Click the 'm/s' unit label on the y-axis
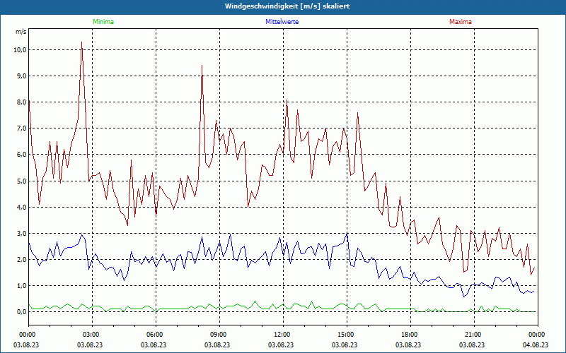This screenshot has height=353, width=566. click(x=21, y=32)
